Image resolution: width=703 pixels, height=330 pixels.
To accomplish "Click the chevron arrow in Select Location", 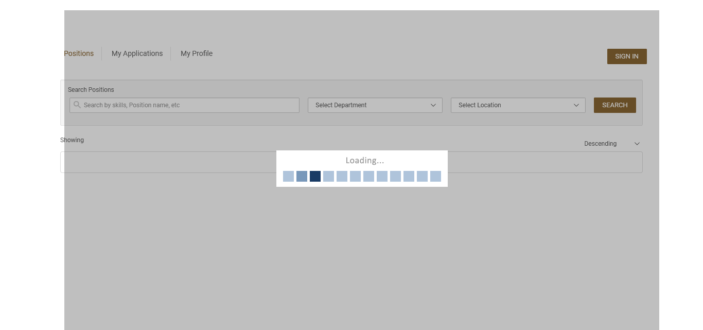I will tap(576, 105).
